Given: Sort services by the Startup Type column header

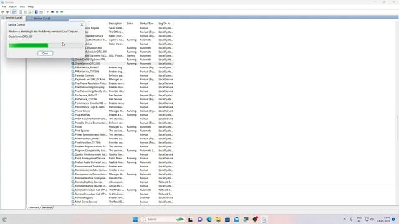Looking at the screenshot, I should click(x=147, y=24).
